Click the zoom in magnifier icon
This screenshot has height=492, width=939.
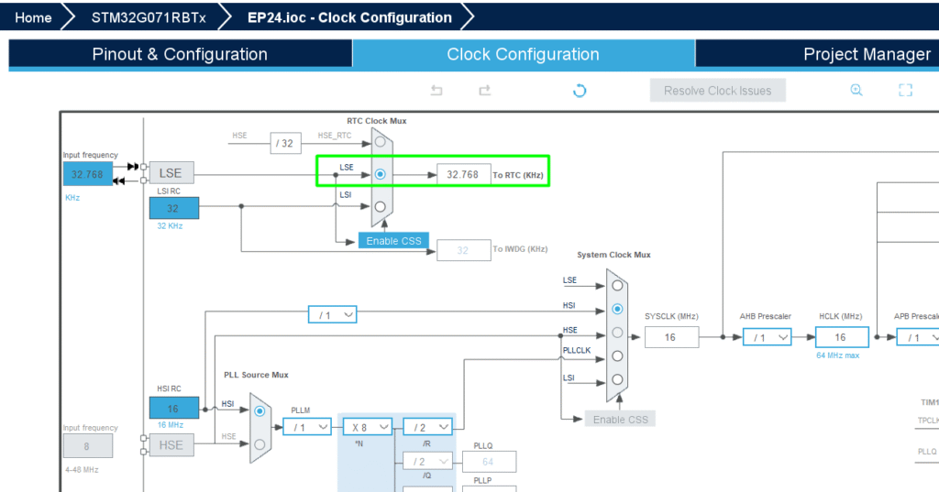point(856,90)
